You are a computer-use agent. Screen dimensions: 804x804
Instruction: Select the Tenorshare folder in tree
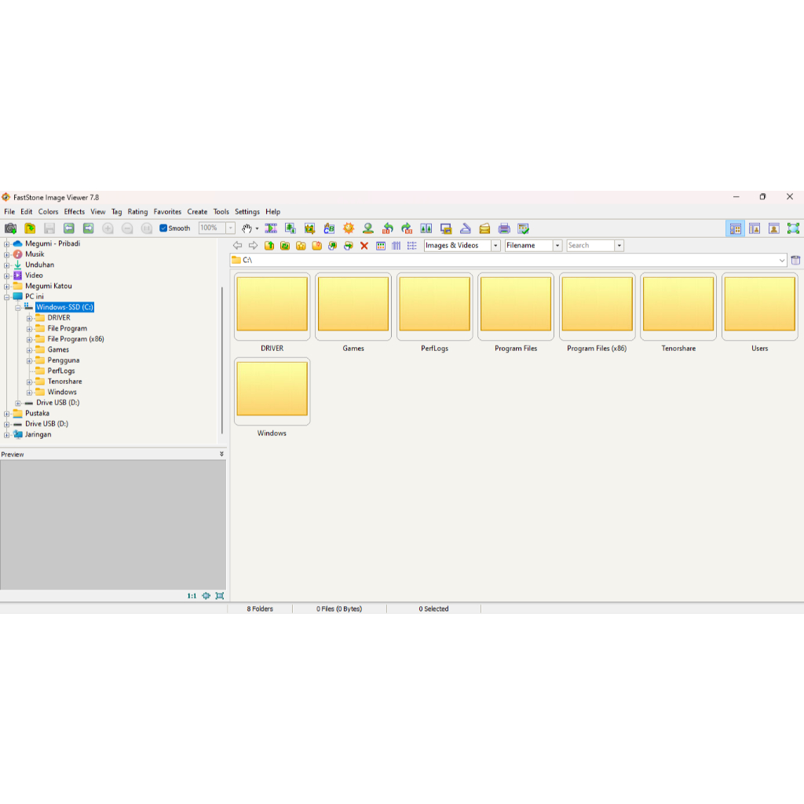point(64,382)
